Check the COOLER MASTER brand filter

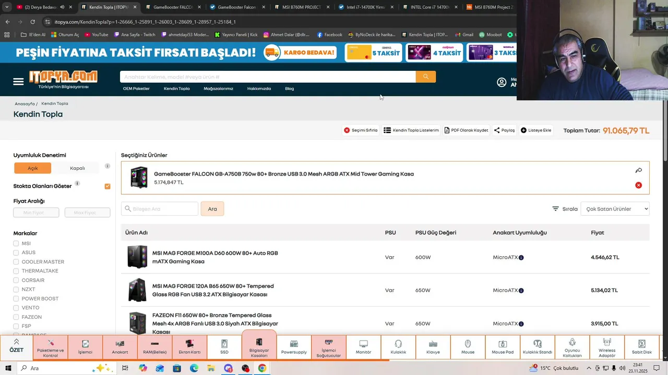[x=16, y=262]
